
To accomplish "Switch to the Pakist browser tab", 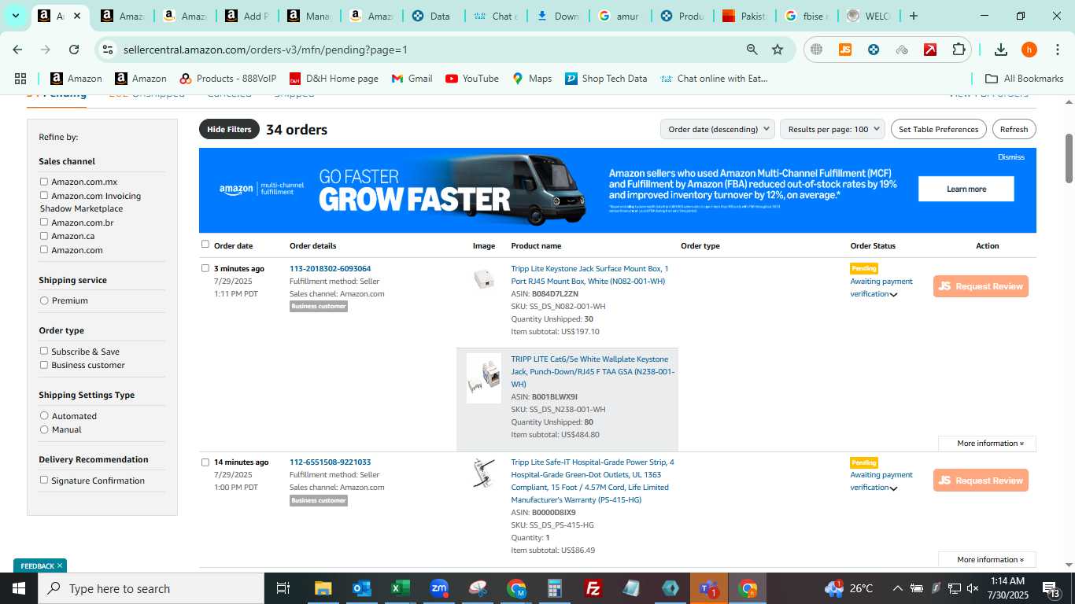I will tap(743, 16).
